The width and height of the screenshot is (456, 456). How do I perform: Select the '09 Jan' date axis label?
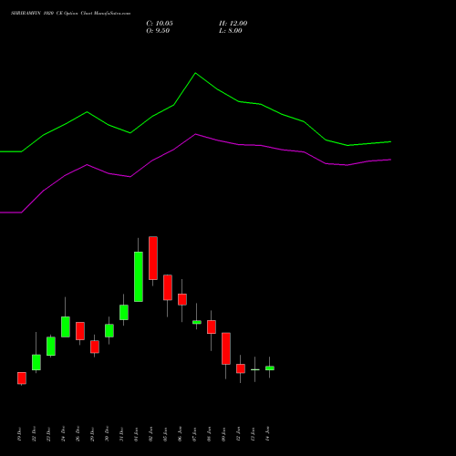tap(224, 434)
